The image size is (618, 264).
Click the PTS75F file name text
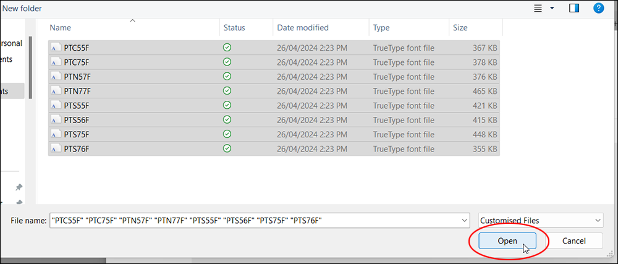point(77,135)
